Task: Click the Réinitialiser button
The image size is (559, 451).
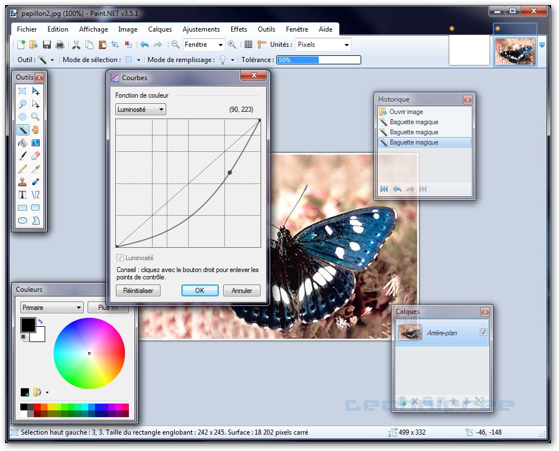Action: pyautogui.click(x=138, y=291)
